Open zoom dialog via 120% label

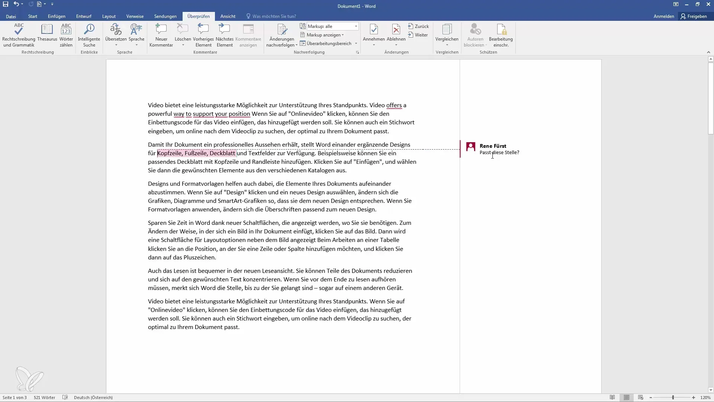pos(705,398)
